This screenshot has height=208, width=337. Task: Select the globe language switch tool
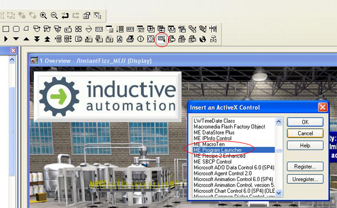coord(203,39)
